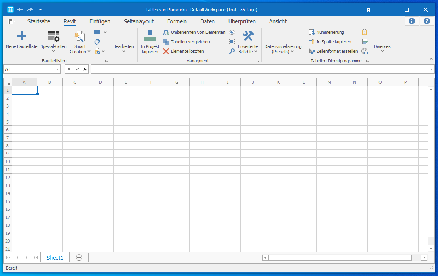Expand the Spezial-Listen dropdown
Viewport: 438px width, 276px height.
pos(54,51)
